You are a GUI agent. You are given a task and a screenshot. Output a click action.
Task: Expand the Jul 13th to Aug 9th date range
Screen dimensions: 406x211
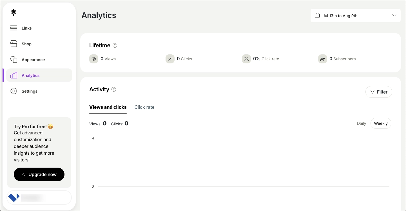340,15
